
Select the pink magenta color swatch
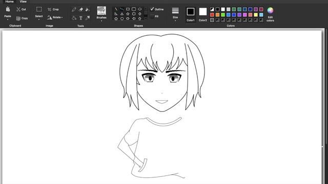(245, 15)
